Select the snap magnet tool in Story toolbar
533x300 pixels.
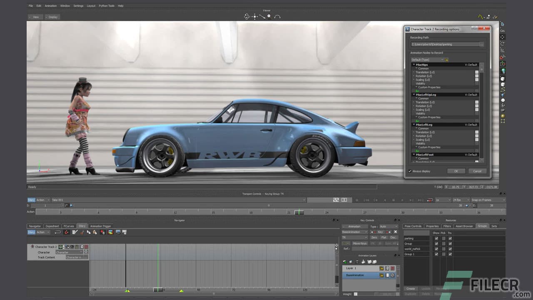pos(67,232)
